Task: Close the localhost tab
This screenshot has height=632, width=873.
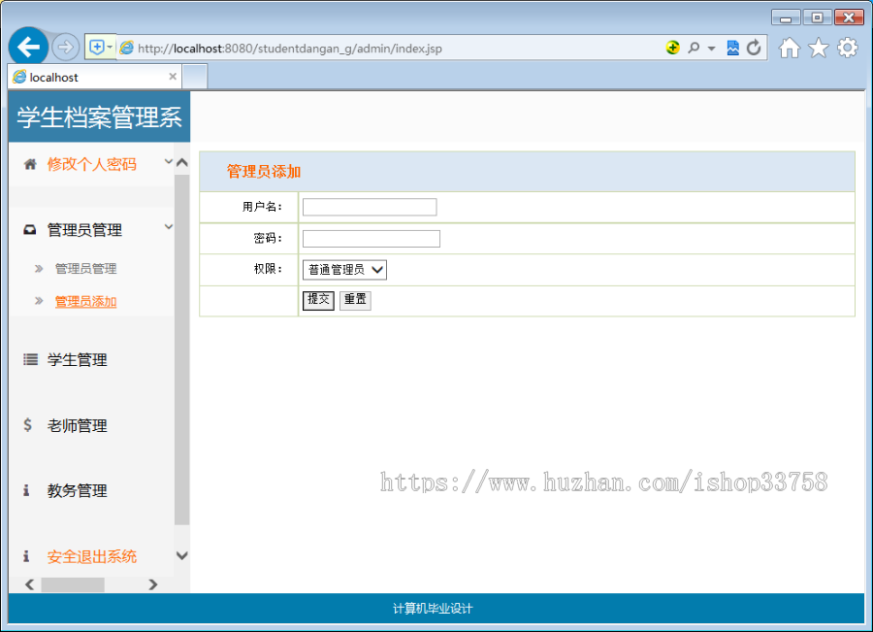Action: (173, 77)
